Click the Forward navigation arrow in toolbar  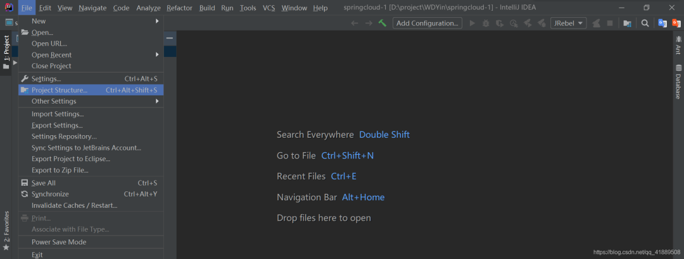click(369, 23)
